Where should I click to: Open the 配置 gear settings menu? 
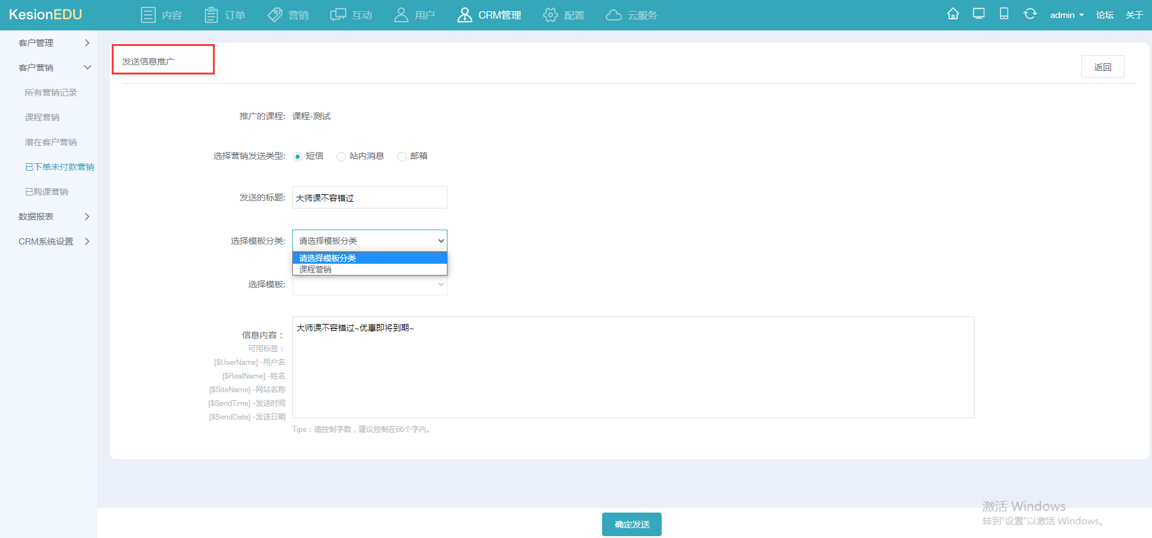pyautogui.click(x=550, y=15)
